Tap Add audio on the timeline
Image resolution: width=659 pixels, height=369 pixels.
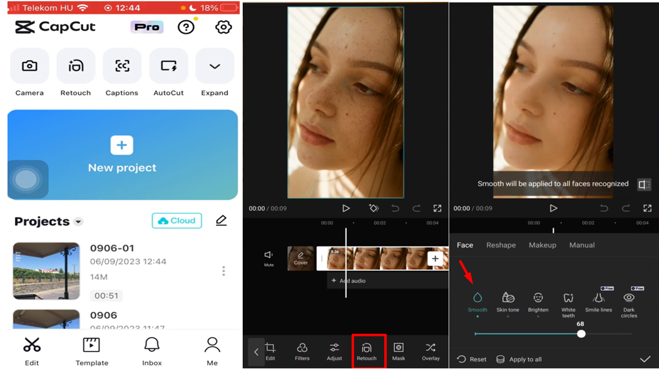pos(349,280)
